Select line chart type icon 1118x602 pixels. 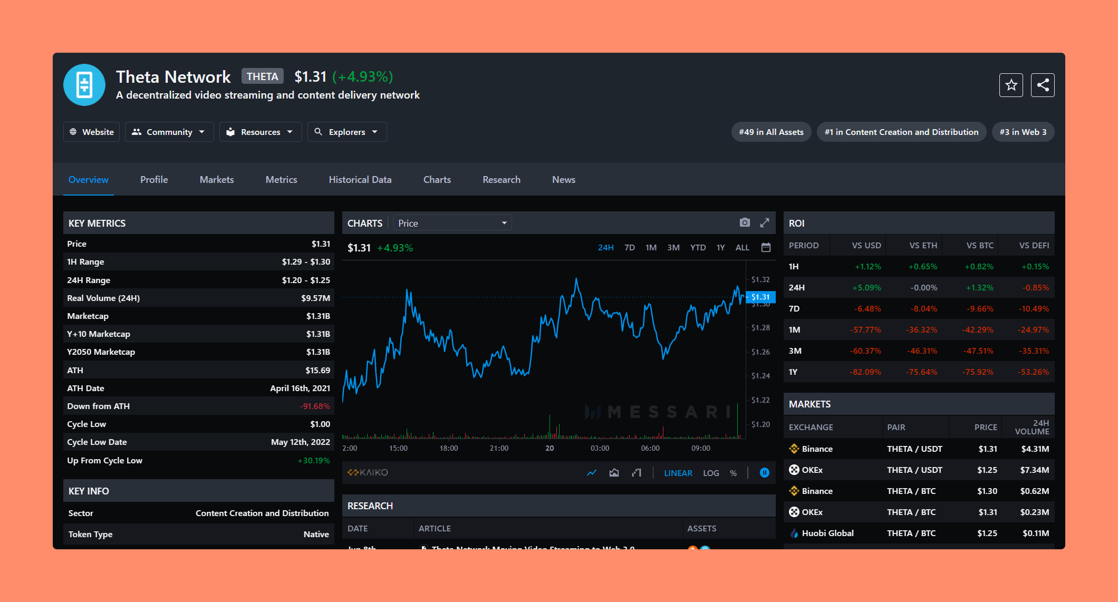click(592, 473)
